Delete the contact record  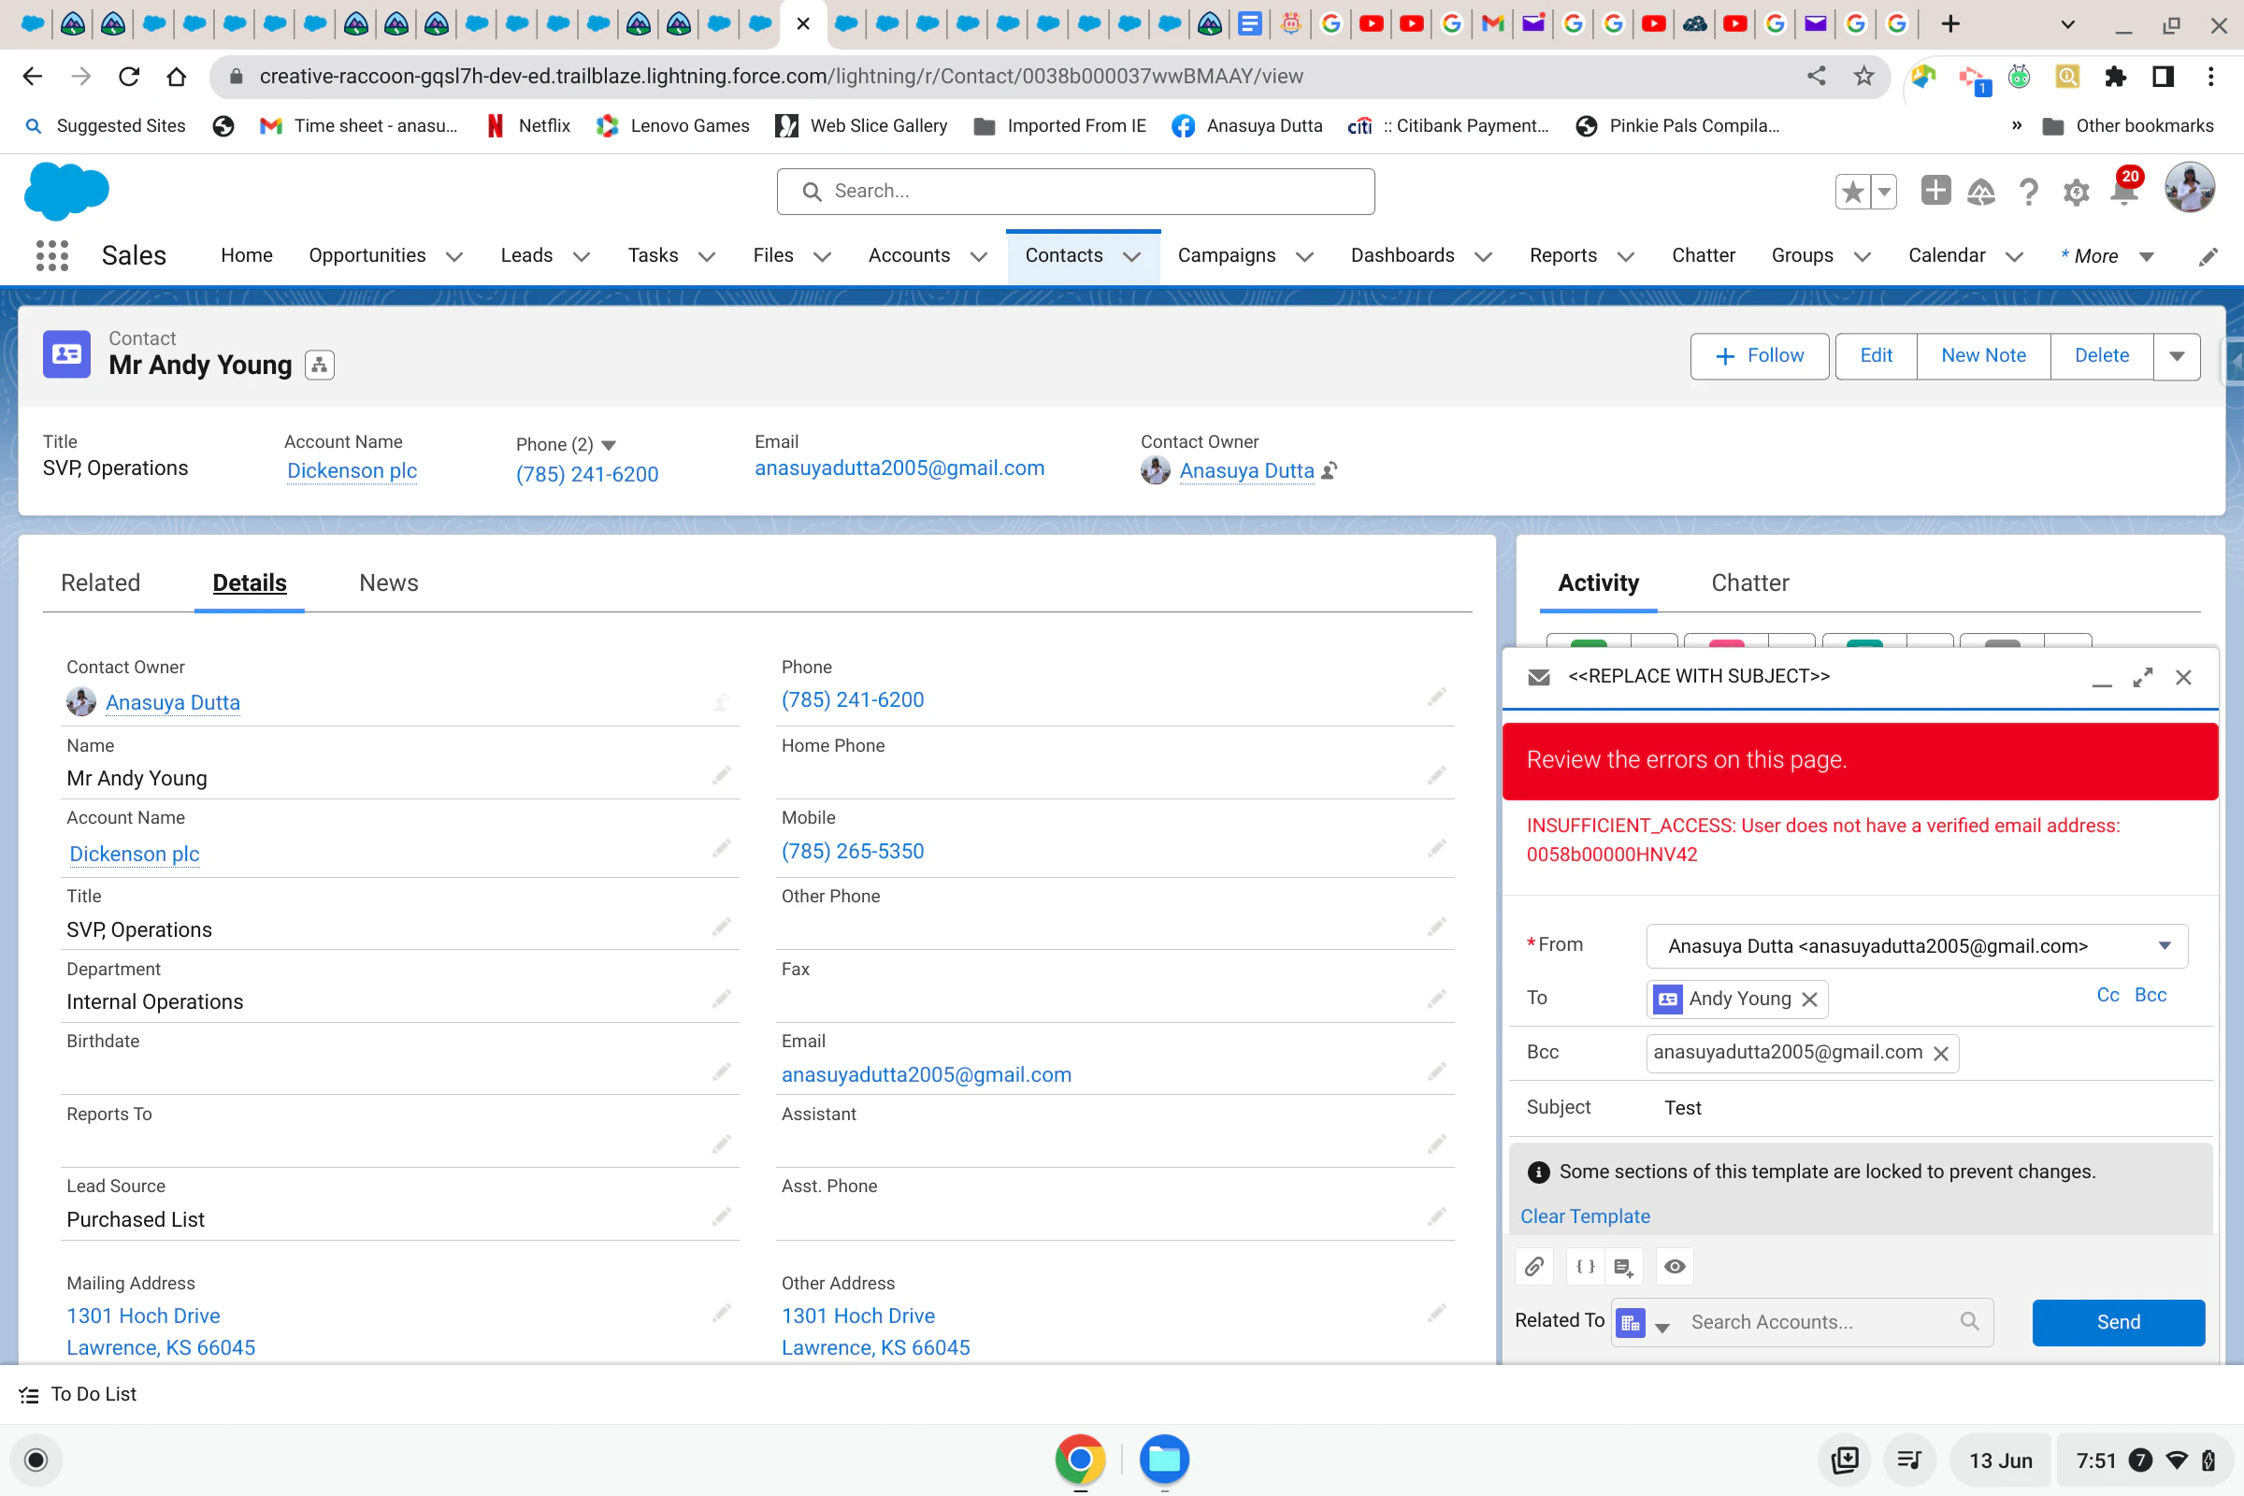coord(2102,357)
